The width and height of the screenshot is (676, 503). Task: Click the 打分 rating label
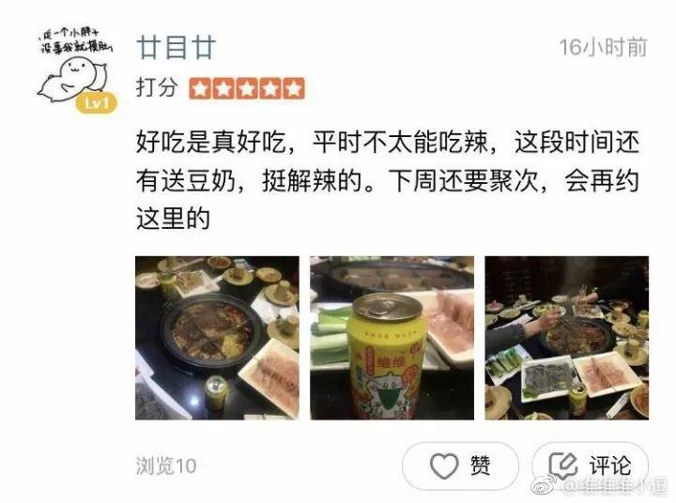[157, 87]
